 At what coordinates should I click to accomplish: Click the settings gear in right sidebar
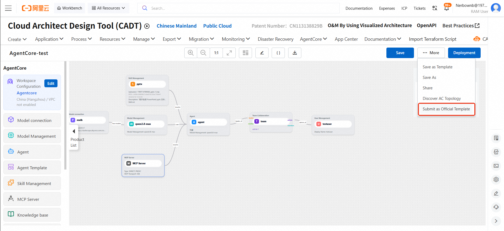[x=496, y=179]
